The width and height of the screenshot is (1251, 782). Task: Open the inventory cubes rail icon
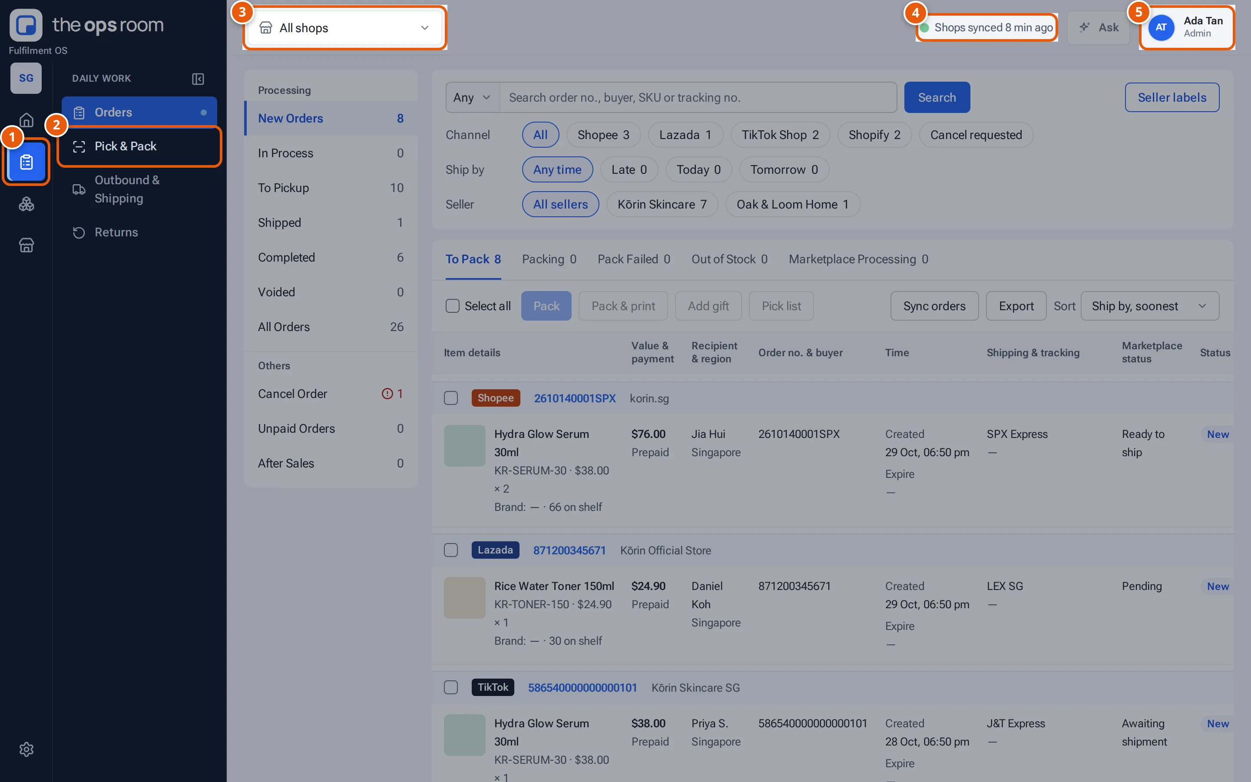(26, 204)
